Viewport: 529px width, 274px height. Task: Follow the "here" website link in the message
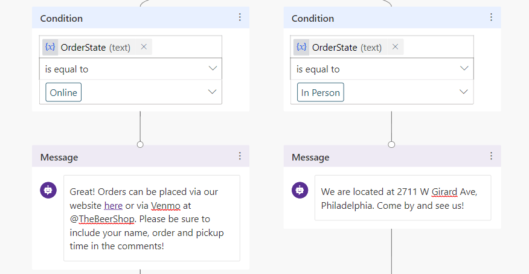point(114,206)
